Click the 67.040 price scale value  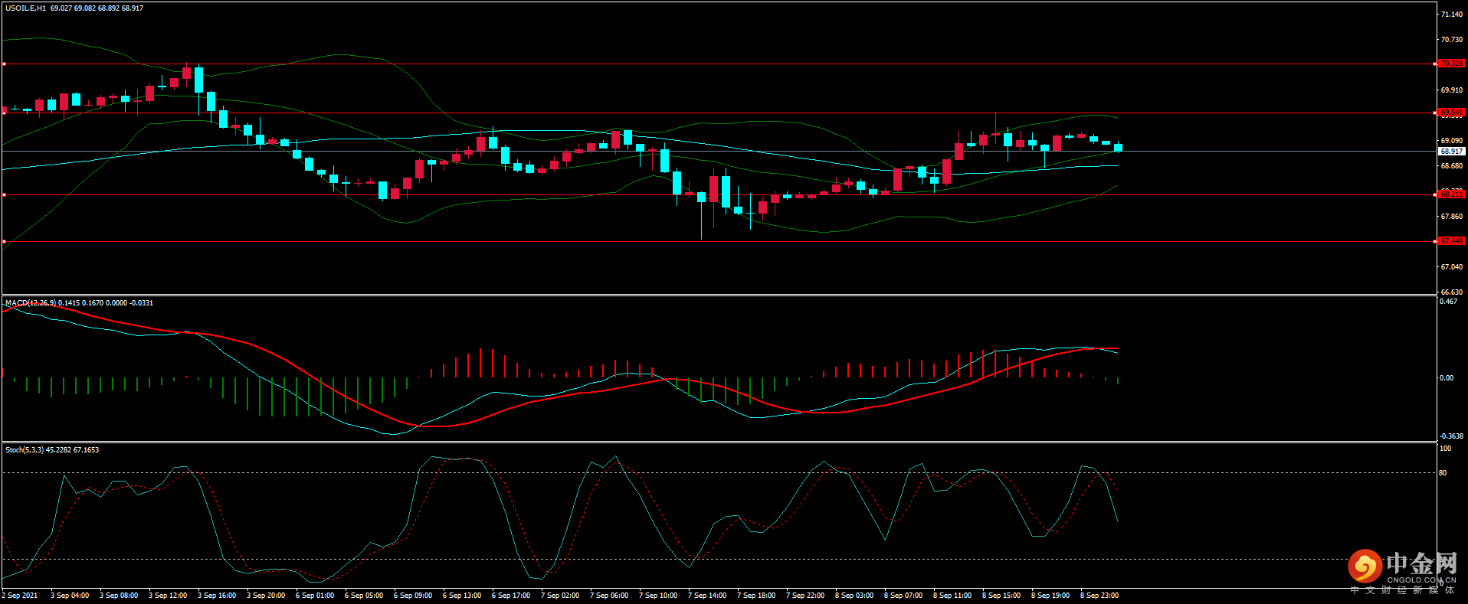pos(1451,267)
